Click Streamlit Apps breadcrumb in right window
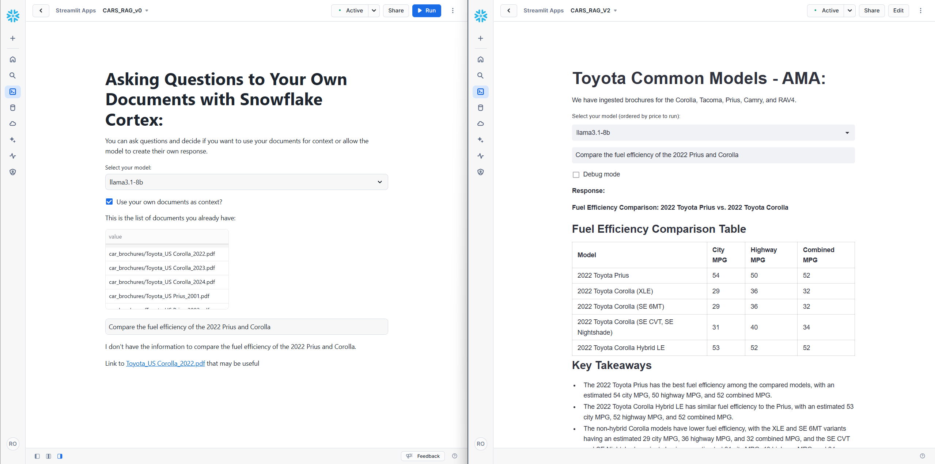This screenshot has height=464, width=935. point(544,11)
